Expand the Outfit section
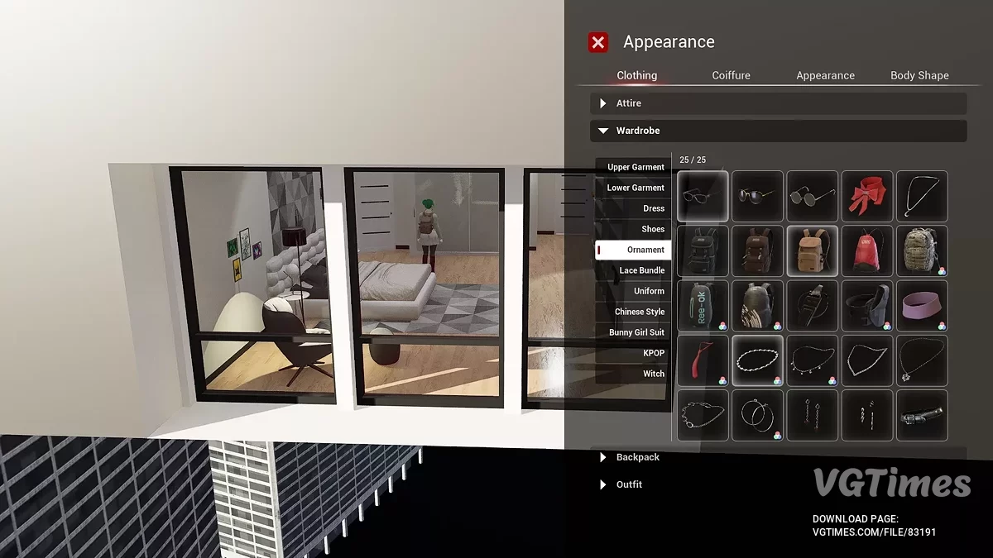The height and width of the screenshot is (558, 993). (629, 484)
